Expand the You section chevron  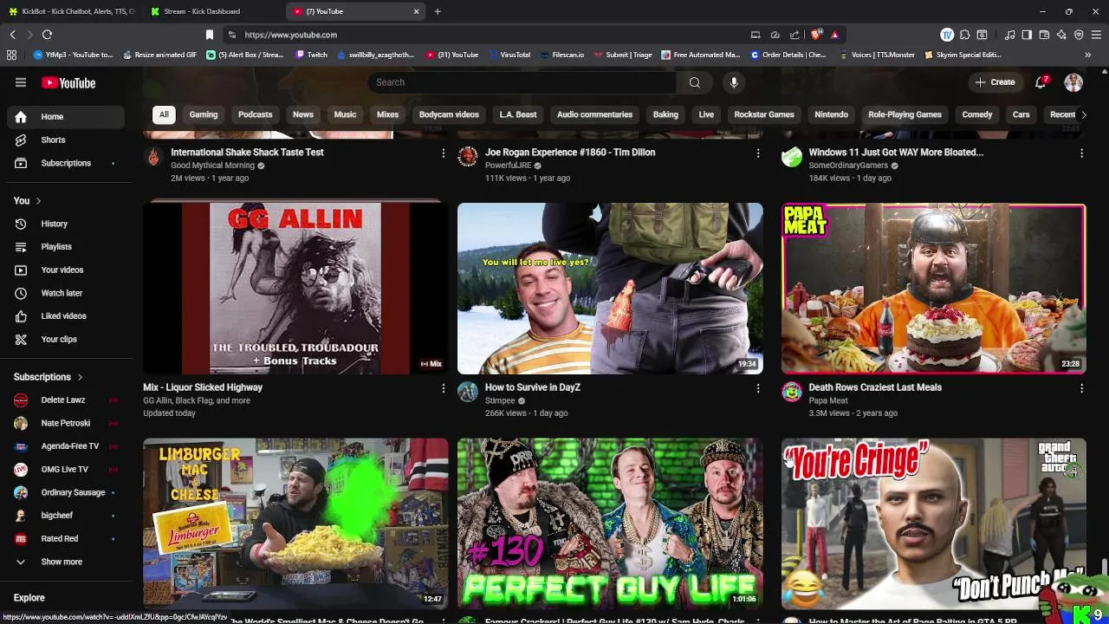[38, 200]
